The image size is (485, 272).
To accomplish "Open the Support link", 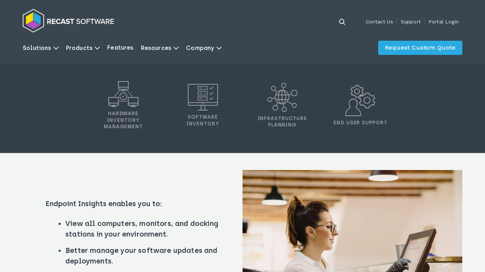I will (x=411, y=22).
